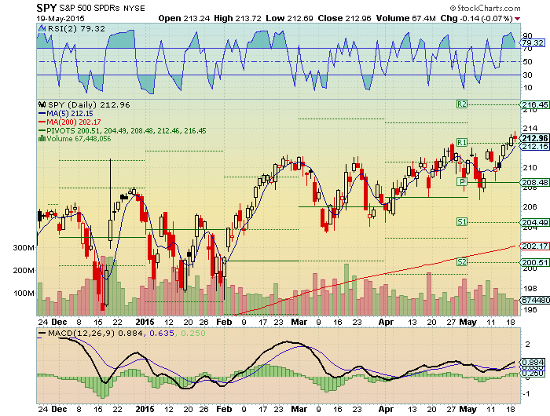Click the 100M volume axis label
This screenshot has width=550, height=416.
point(24,293)
